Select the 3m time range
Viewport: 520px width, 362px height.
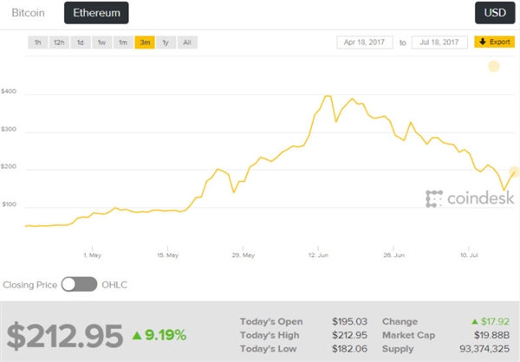(145, 42)
